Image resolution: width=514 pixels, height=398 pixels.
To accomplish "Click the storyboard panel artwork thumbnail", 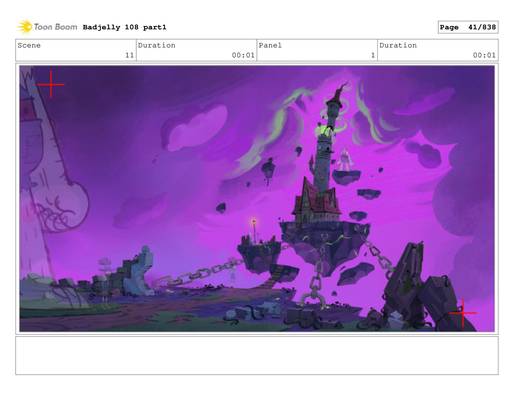I will [257, 199].
